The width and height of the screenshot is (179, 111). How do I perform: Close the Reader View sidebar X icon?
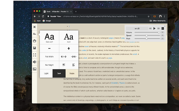34,27
